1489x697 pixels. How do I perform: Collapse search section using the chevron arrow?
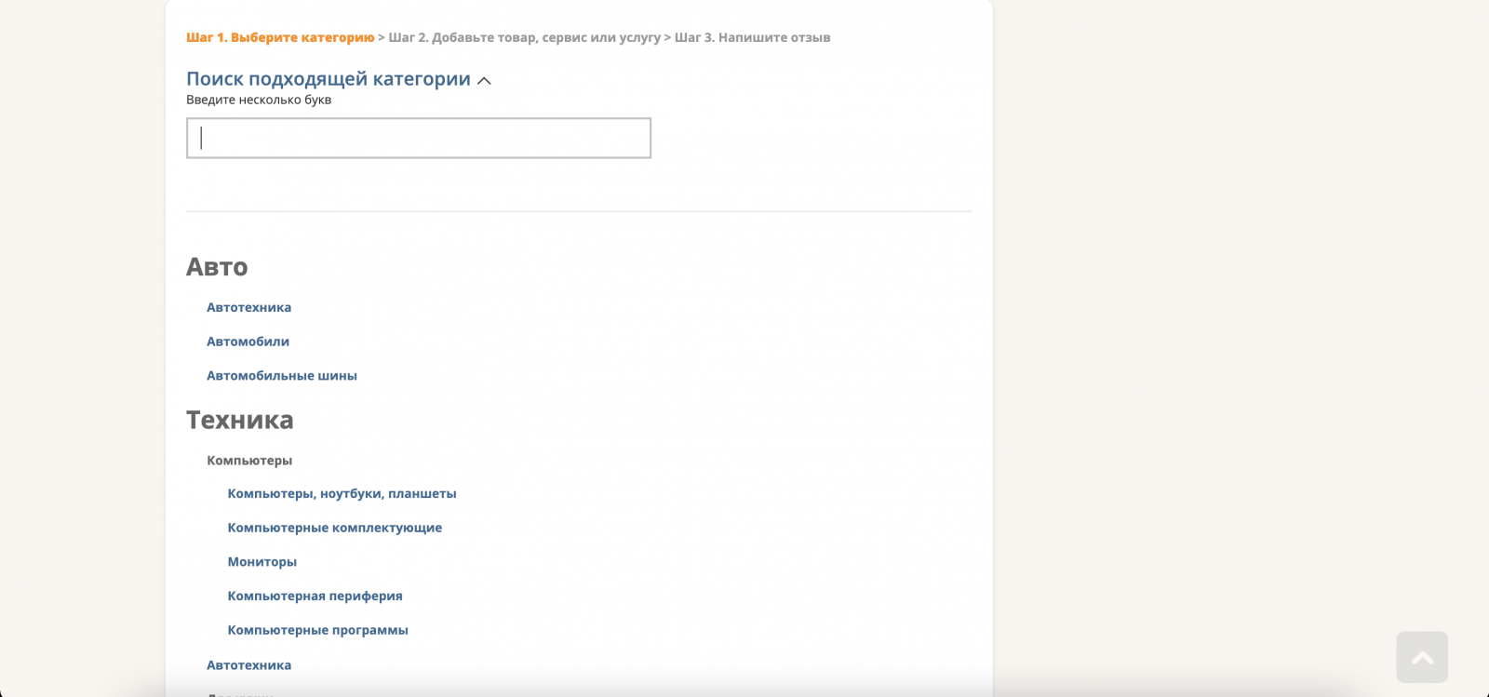(x=484, y=81)
